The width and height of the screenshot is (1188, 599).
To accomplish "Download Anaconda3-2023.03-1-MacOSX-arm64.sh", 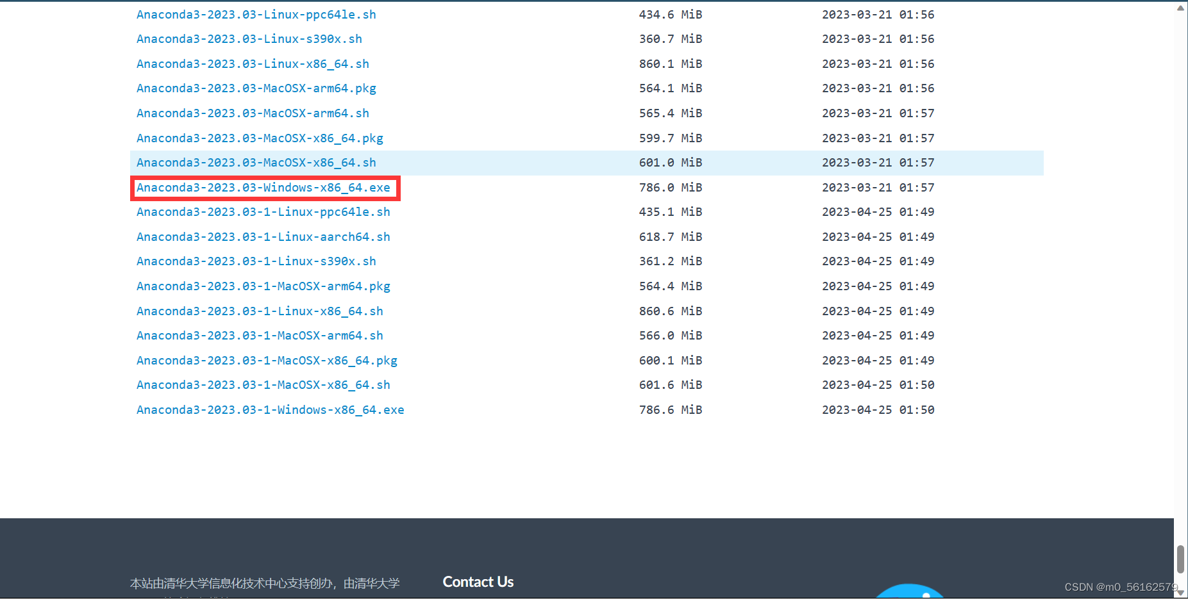I will click(x=260, y=336).
